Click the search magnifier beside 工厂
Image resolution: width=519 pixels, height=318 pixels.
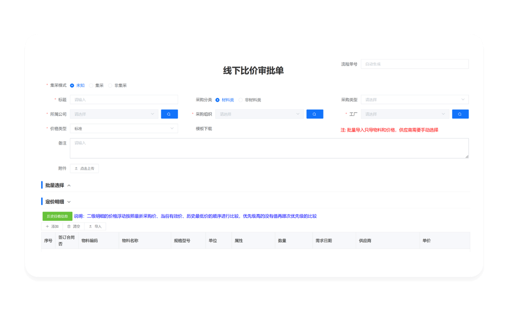point(460,114)
